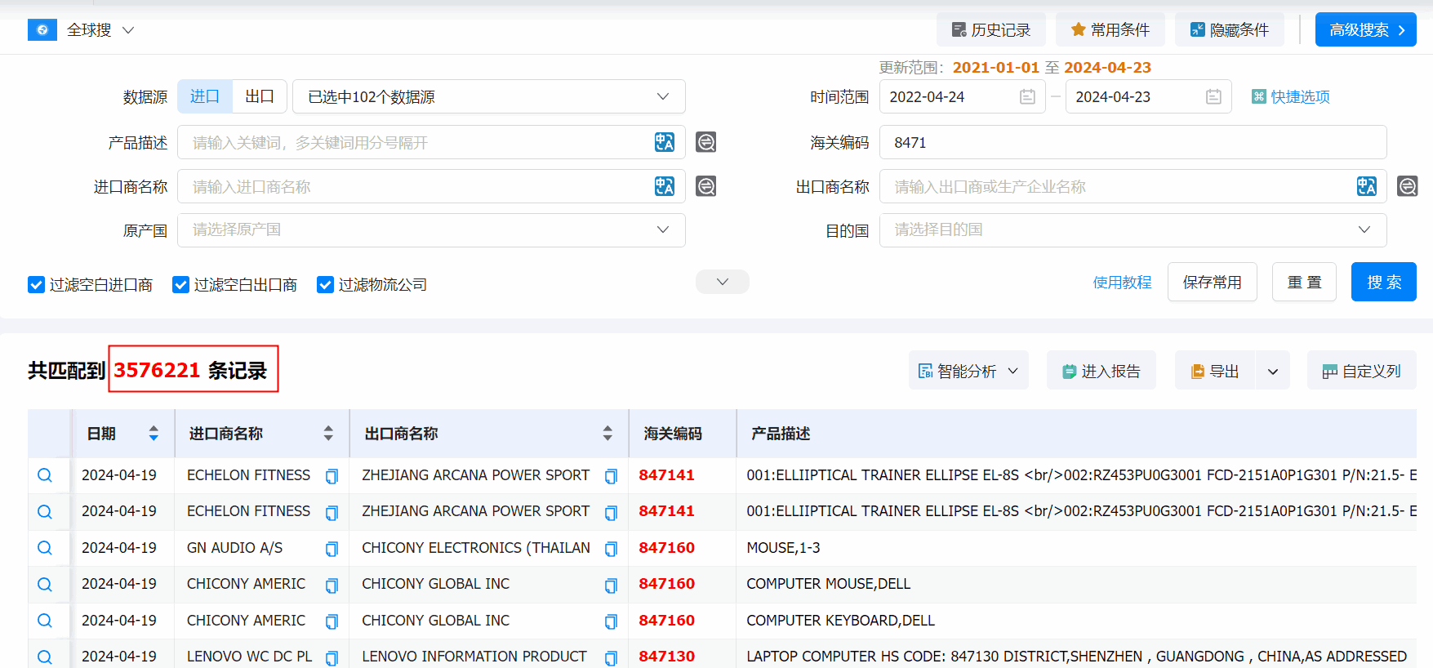The width and height of the screenshot is (1433, 668).
Task: Toggle filter logistics companies checkbox
Action: click(325, 284)
